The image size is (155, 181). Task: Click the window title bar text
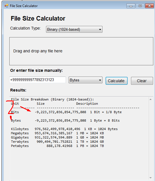[24, 6]
